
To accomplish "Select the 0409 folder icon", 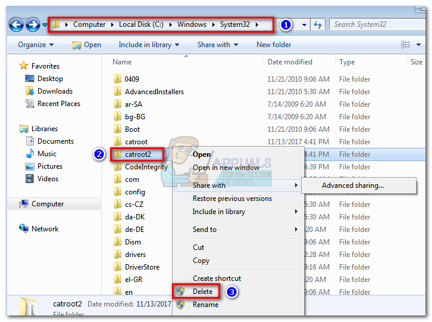I will point(117,79).
